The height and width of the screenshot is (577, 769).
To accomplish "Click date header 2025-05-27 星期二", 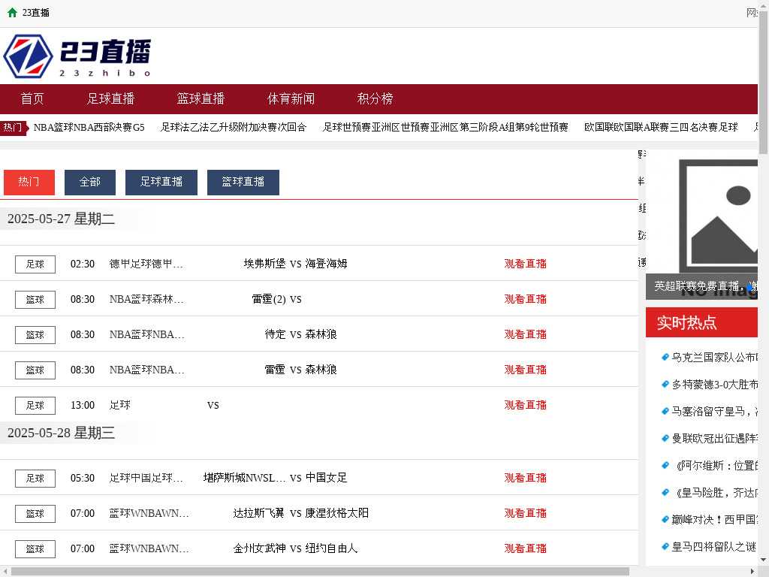I will (62, 219).
